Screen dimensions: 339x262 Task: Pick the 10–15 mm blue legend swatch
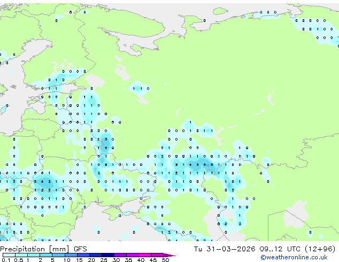(x=71, y=255)
